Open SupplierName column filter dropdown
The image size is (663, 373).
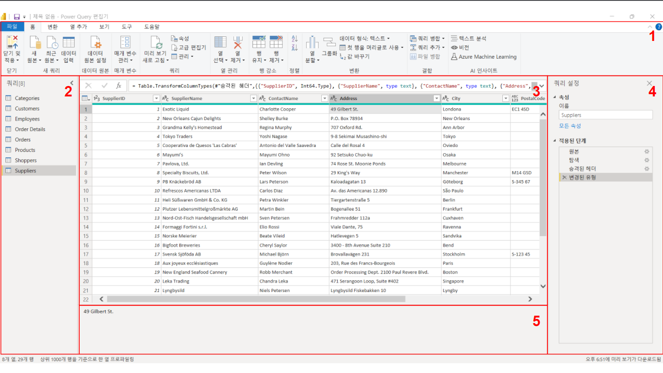253,98
